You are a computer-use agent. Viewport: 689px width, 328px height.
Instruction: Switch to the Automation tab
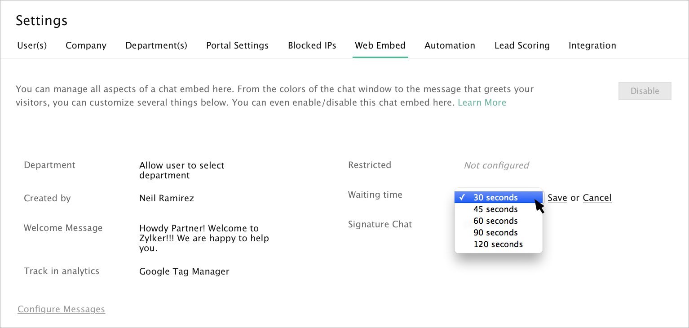pos(450,45)
